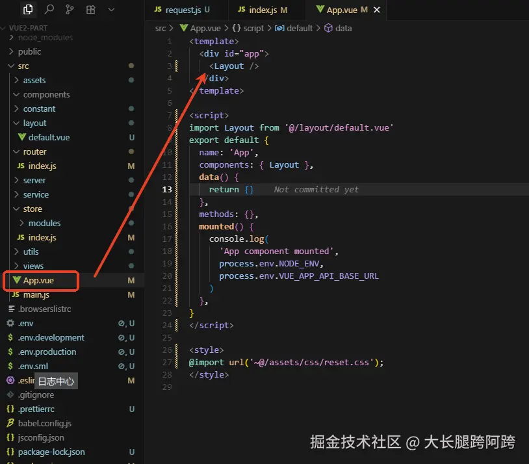Collapse the router folder
The height and width of the screenshot is (464, 529).
tap(34, 152)
